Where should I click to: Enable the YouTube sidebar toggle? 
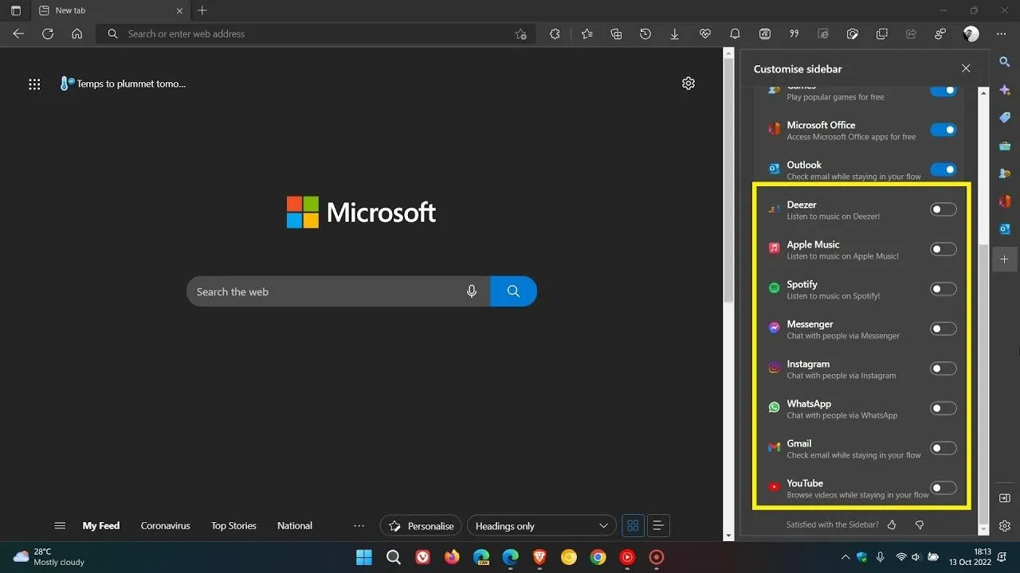tap(943, 488)
